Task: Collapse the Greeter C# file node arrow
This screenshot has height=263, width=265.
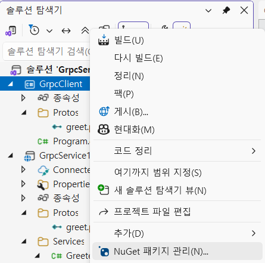Action: 38,256
